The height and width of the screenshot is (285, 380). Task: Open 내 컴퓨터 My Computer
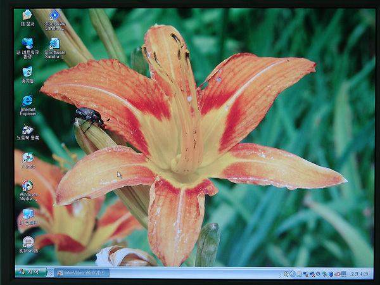[x=28, y=217]
